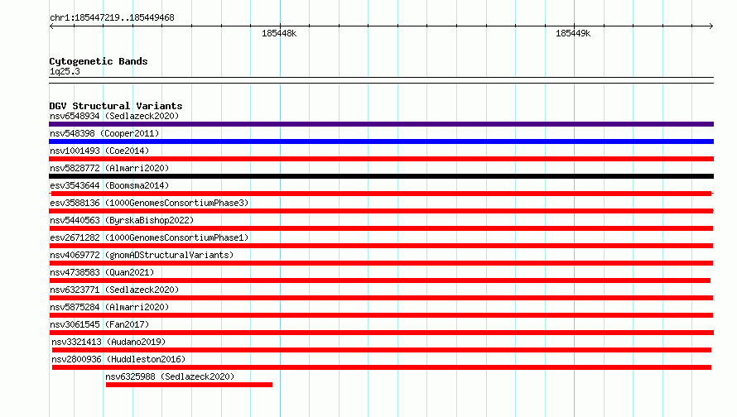
Task: Click the left arrowhead of the ruler
Action: coord(51,26)
